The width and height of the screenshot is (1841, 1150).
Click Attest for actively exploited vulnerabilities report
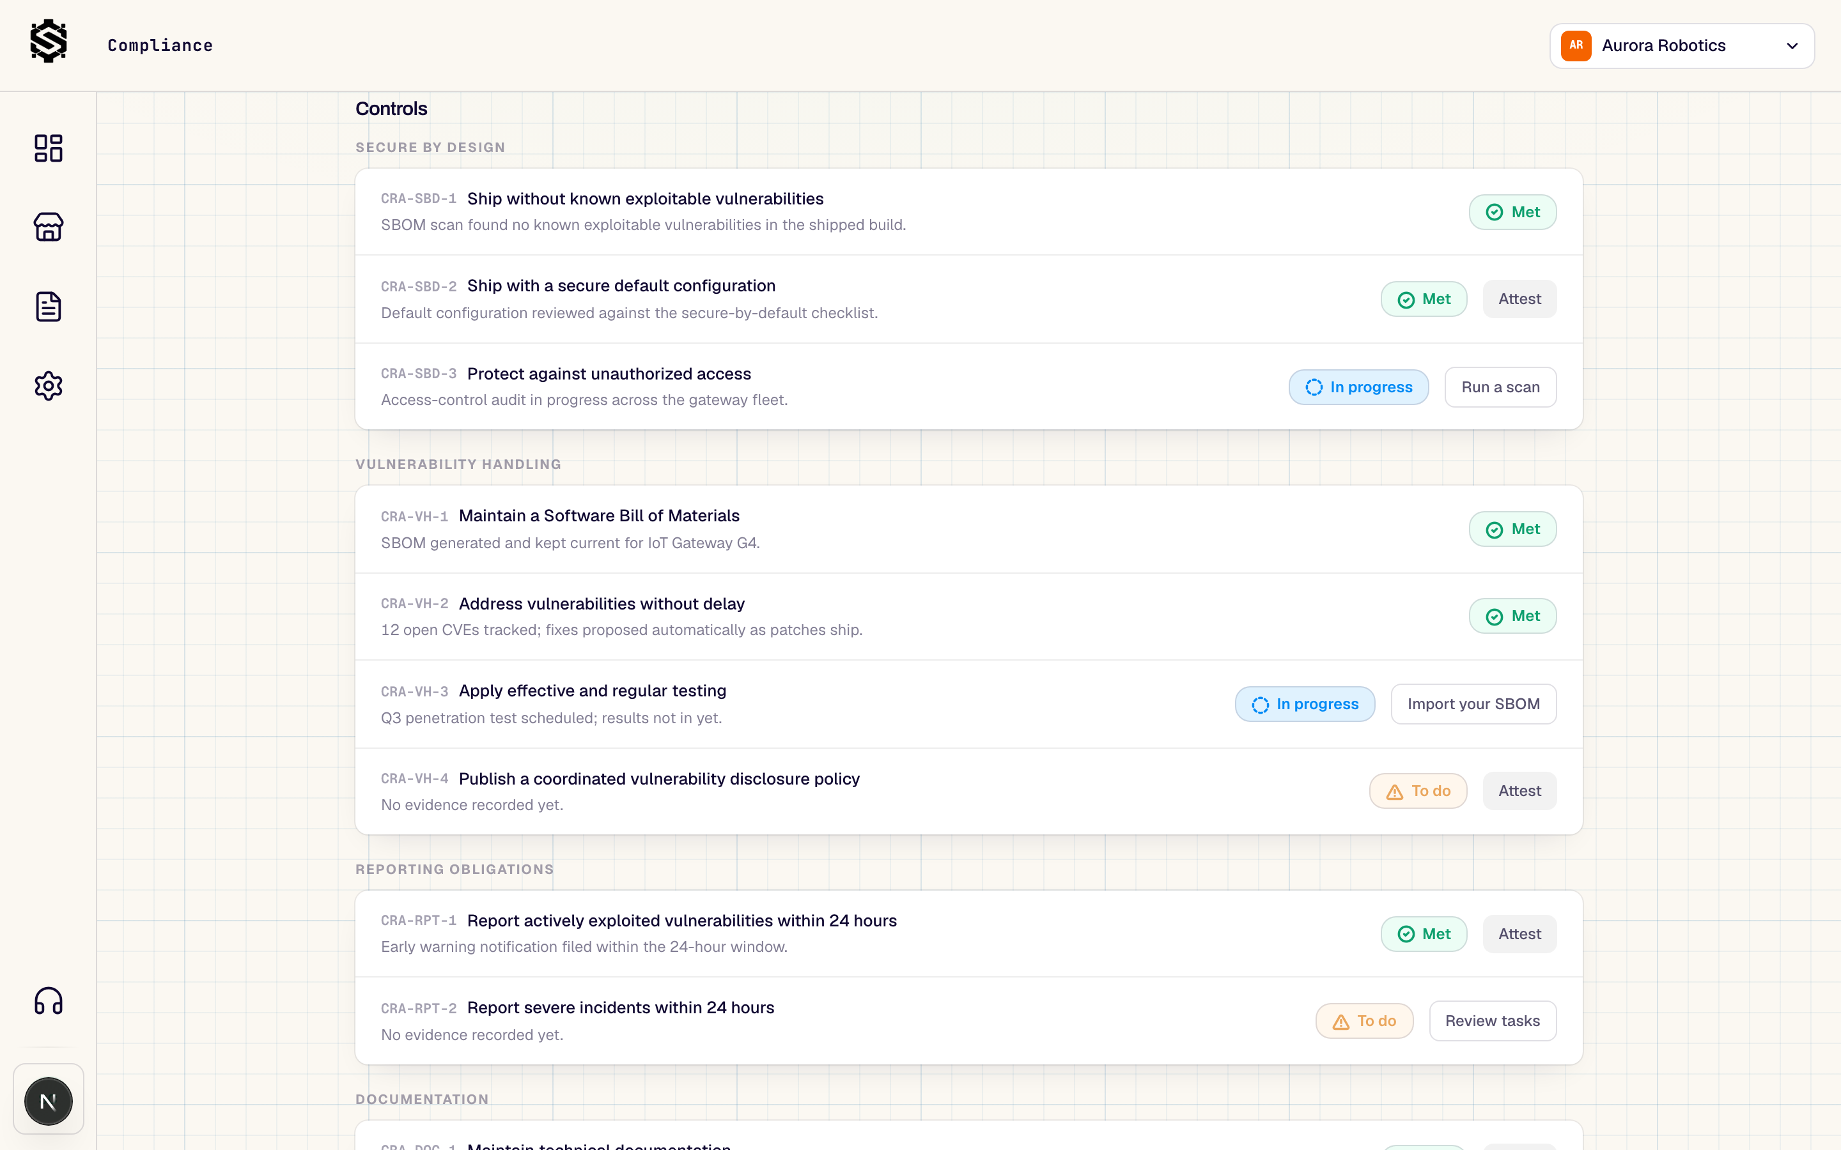point(1519,934)
